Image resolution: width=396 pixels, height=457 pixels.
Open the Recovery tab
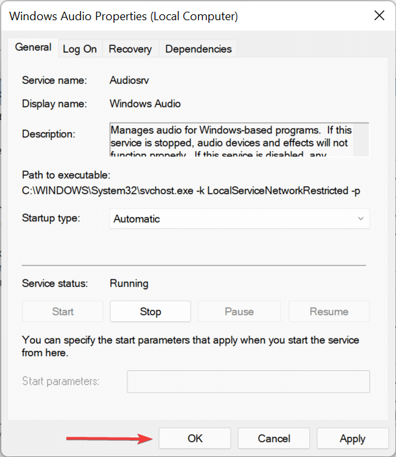(130, 49)
